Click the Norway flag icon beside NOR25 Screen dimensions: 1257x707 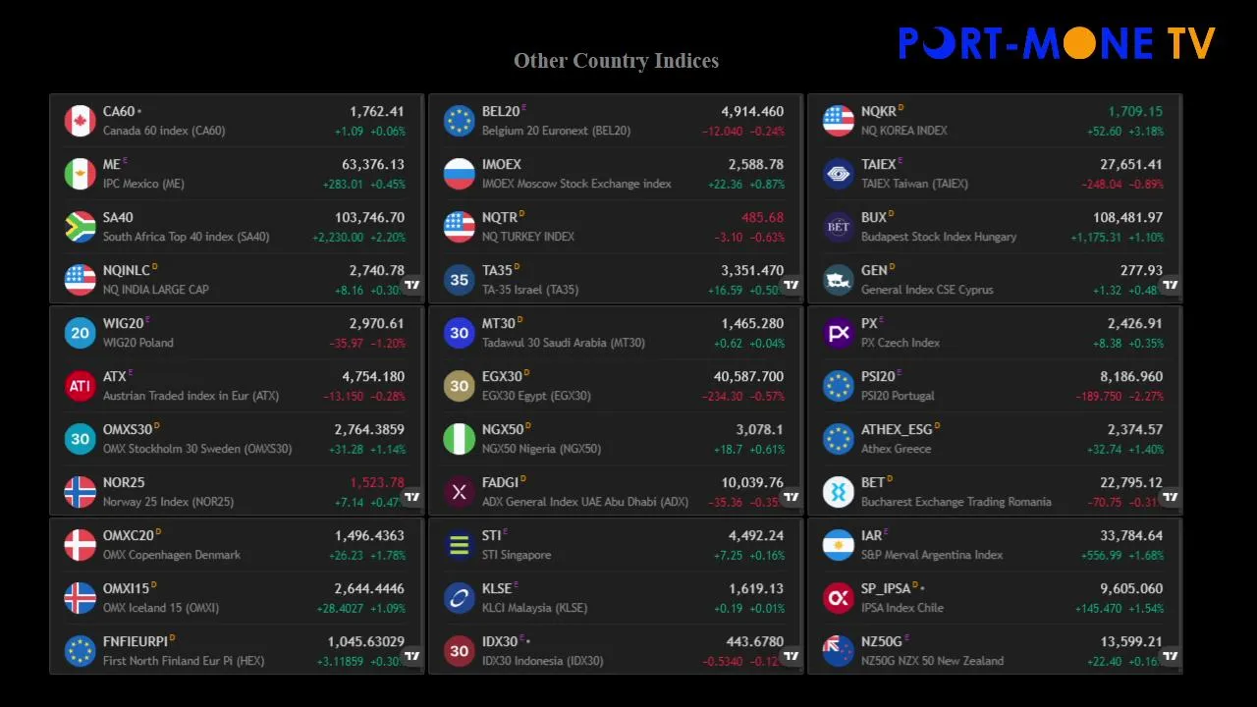(80, 492)
